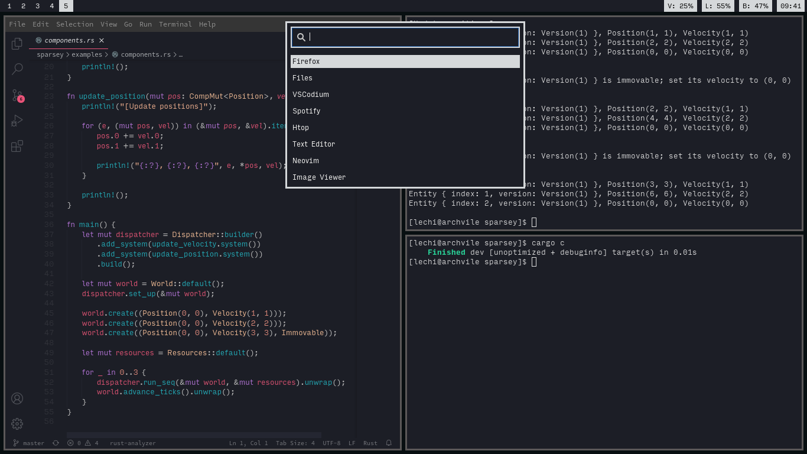Click the V: 25% volume indicator

[680, 6]
